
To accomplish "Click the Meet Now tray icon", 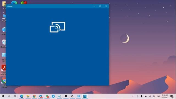I will click(x=137, y=96).
